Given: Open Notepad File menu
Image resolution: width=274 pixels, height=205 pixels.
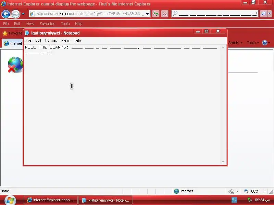Looking at the screenshot, I should (28, 40).
